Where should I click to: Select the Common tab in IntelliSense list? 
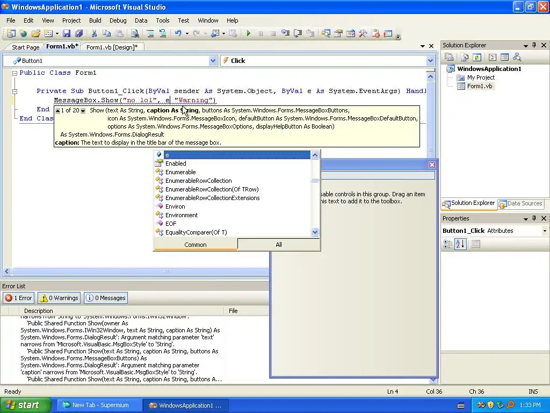click(196, 245)
